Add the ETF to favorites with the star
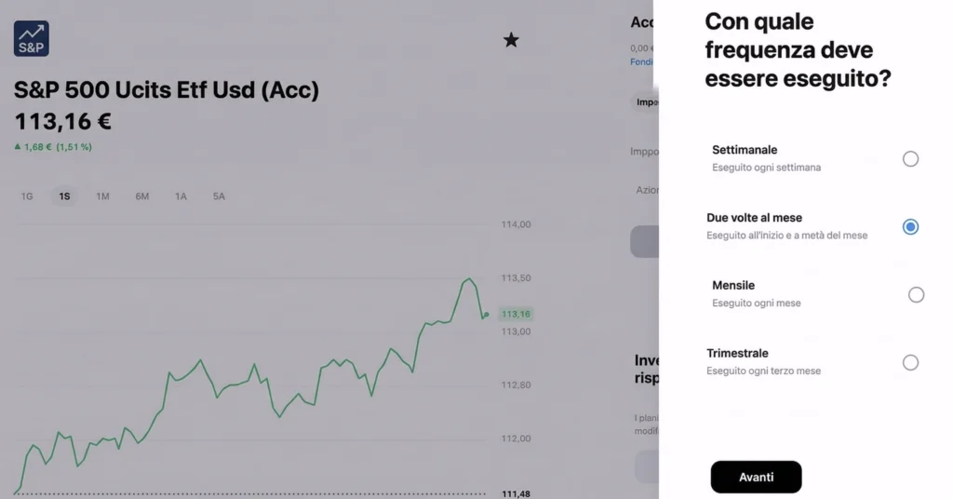This screenshot has height=499, width=953. pyautogui.click(x=511, y=40)
